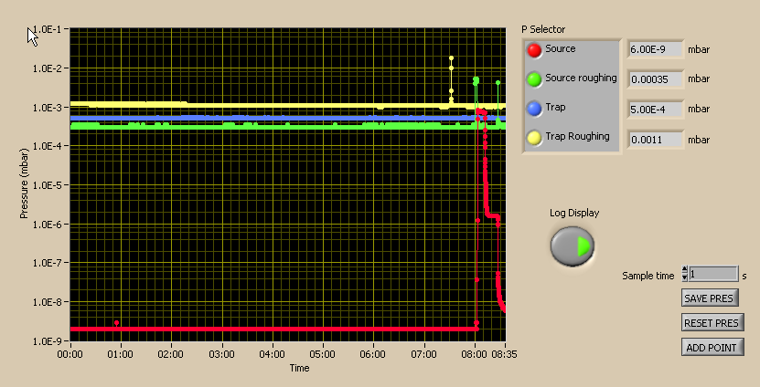760x387 pixels.
Task: Click the 'P Selector' heading
Action: pyautogui.click(x=543, y=29)
